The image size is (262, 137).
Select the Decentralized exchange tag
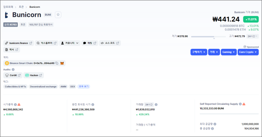pos(43,87)
